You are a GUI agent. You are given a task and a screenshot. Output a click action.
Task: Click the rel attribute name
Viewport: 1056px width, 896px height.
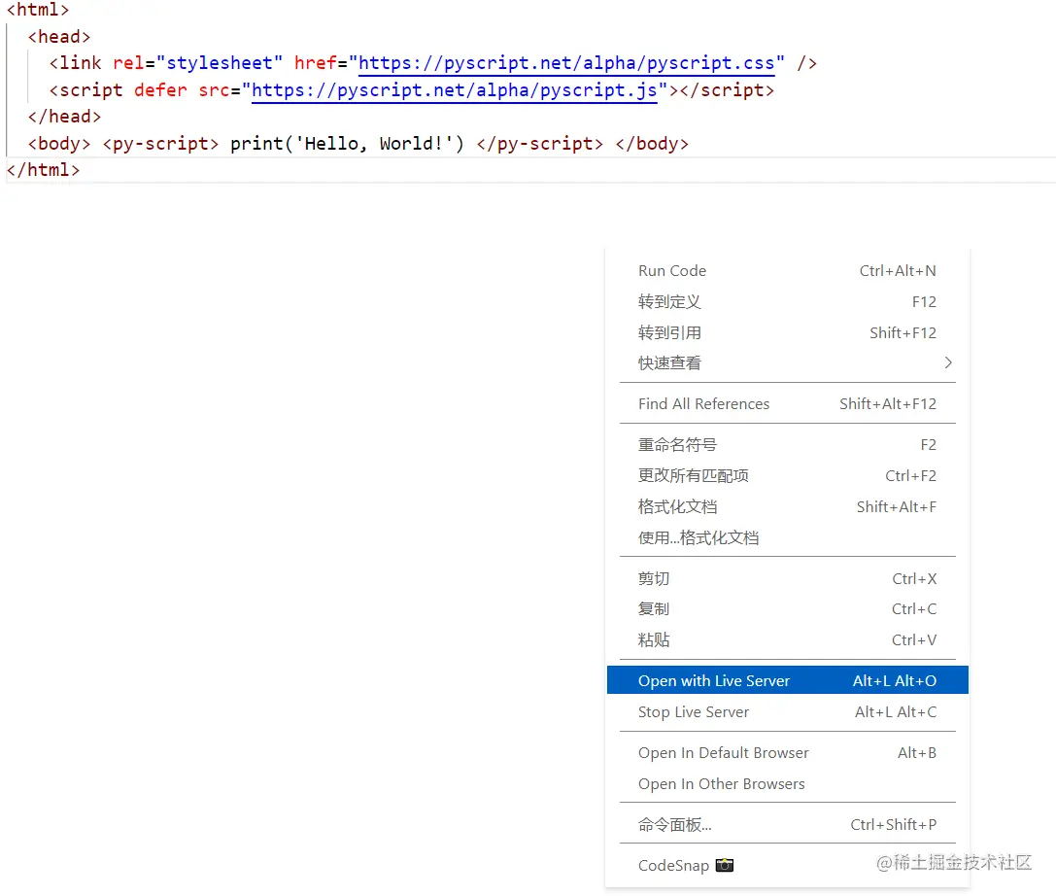(x=128, y=62)
